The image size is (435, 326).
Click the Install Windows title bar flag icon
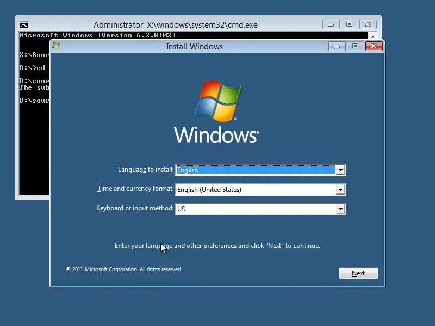tap(56, 46)
